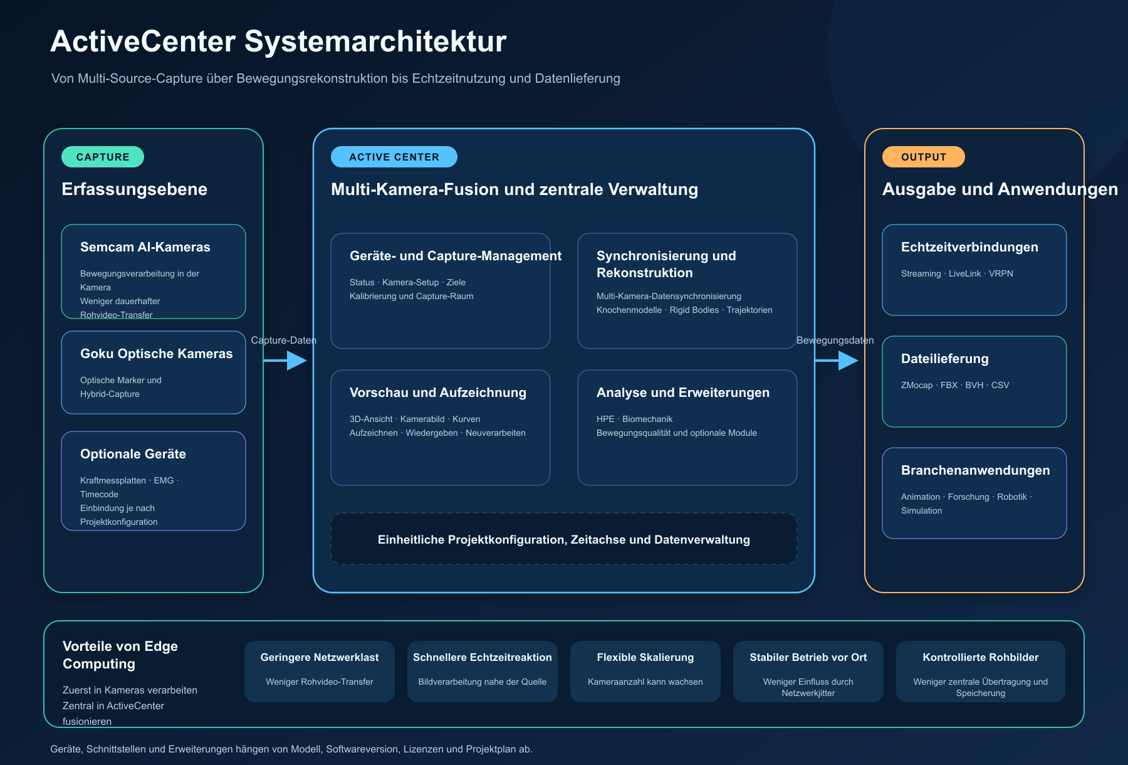1128x765 pixels.
Task: Open the Schnellere Echtzeitreaktion tile
Action: point(483,672)
